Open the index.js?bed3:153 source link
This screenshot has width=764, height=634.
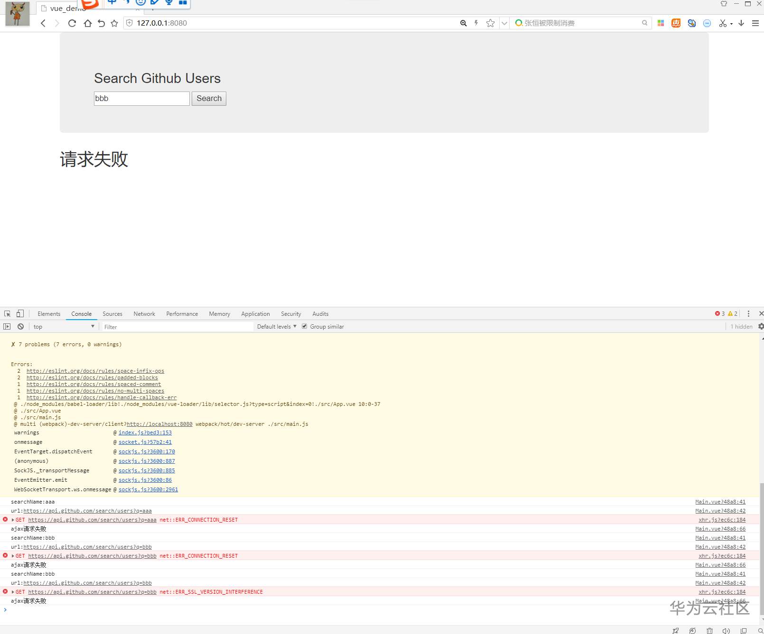(x=145, y=433)
